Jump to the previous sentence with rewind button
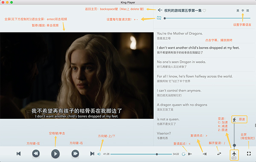The width and height of the screenshot is (256, 162). tap(36, 153)
